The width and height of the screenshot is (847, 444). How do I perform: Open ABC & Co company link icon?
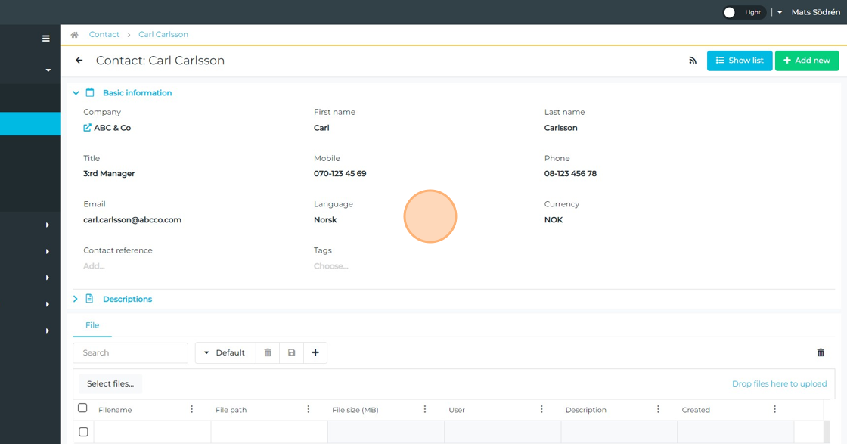pos(88,128)
